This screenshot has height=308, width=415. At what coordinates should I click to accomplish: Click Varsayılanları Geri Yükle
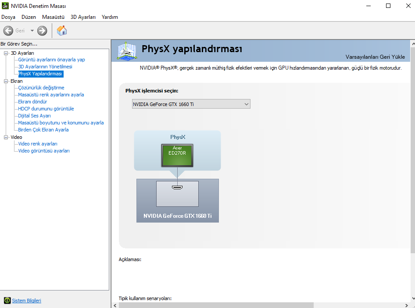(375, 57)
